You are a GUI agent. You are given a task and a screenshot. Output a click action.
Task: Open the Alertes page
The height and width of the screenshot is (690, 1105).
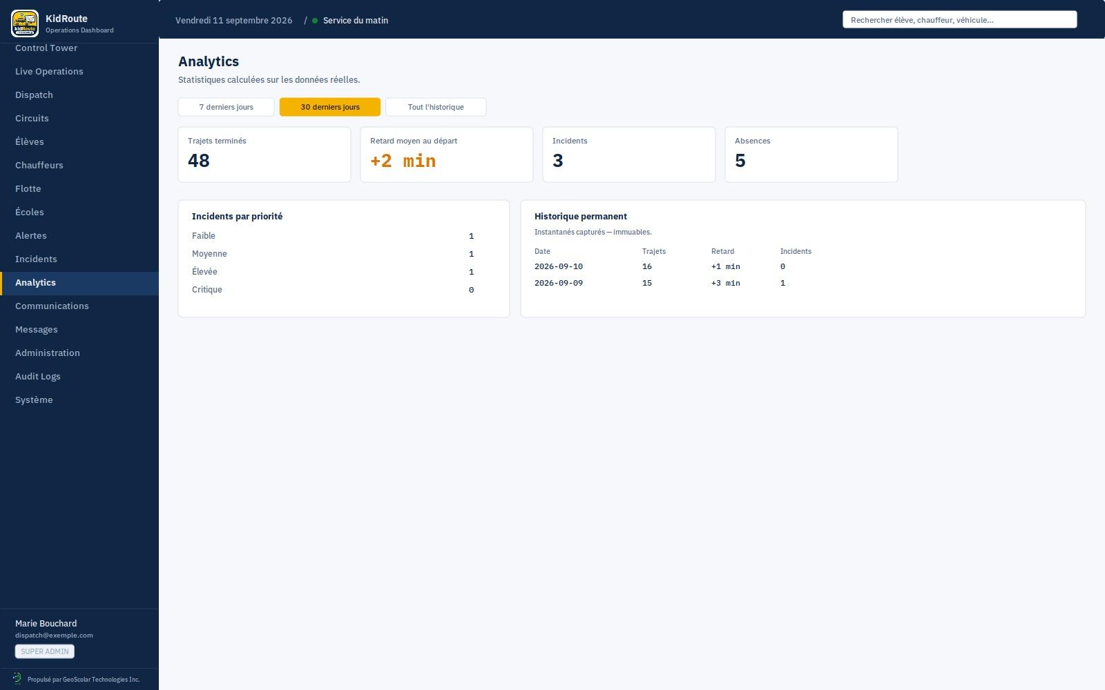point(79,236)
